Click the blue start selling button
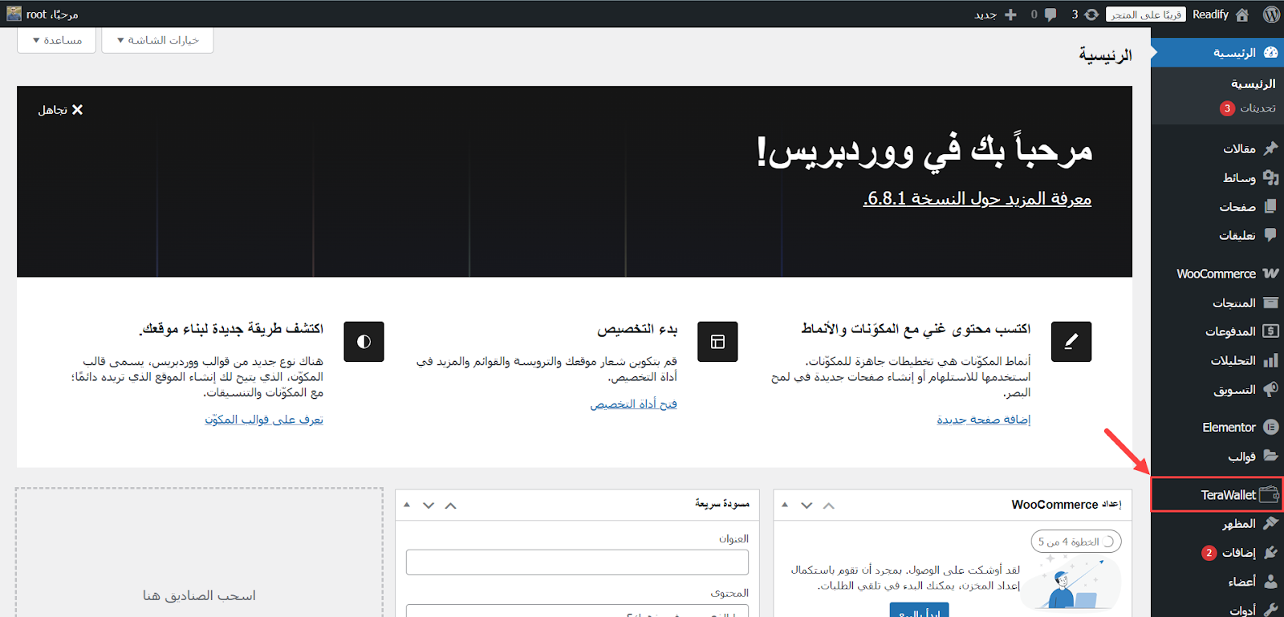The width and height of the screenshot is (1284, 617). tap(919, 611)
